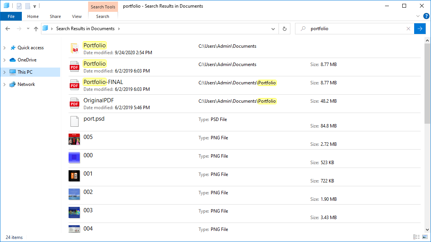This screenshot has width=431, height=242.
Task: Click the vertical scrollbar thumb
Action: (428, 83)
